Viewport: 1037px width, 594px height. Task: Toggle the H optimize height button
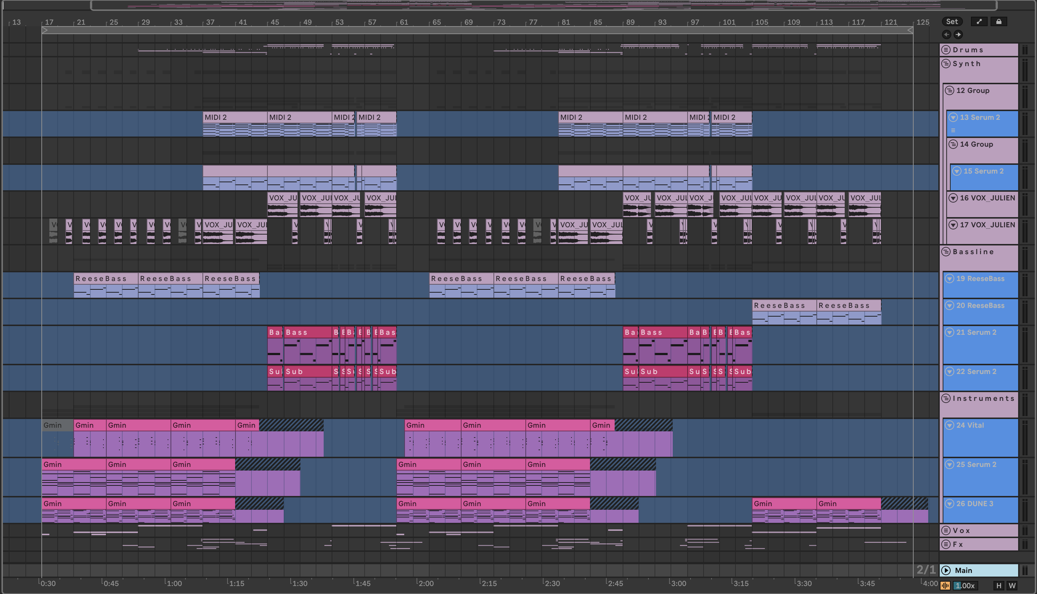(x=999, y=585)
